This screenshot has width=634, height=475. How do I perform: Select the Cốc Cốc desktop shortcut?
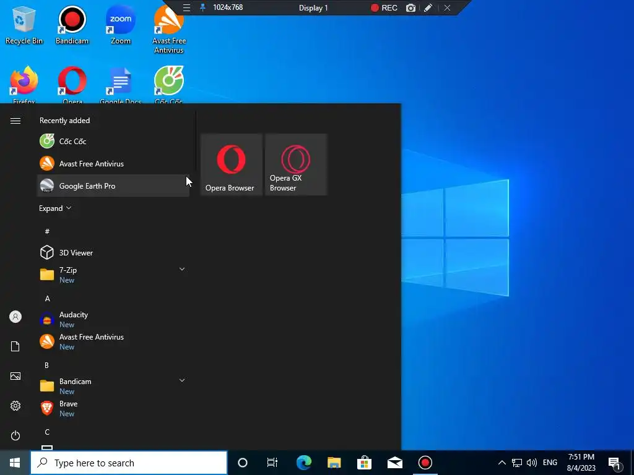pyautogui.click(x=169, y=84)
